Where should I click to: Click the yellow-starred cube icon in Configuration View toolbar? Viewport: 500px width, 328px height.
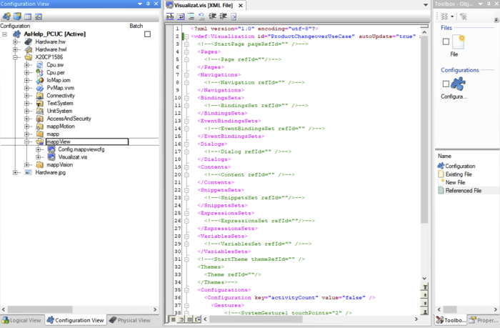[17, 16]
